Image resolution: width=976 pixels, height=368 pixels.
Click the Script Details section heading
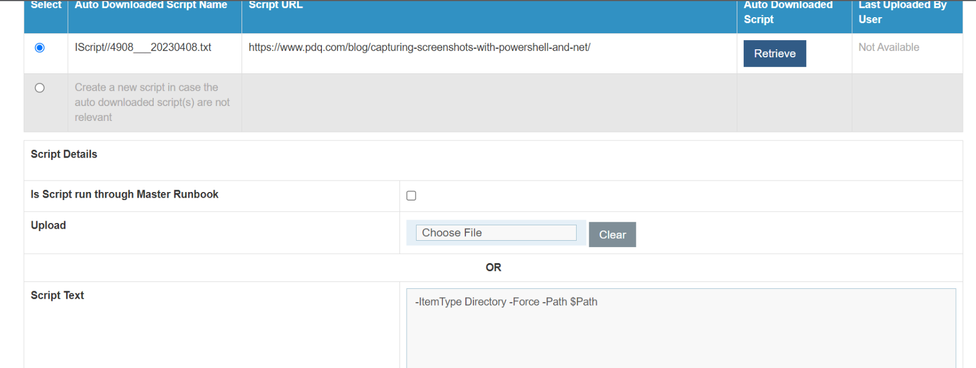click(x=64, y=154)
